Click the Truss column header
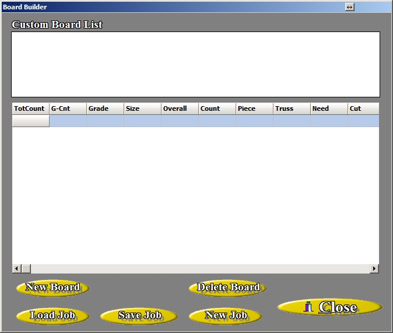Screen dimensions: 393x333 click(292, 108)
